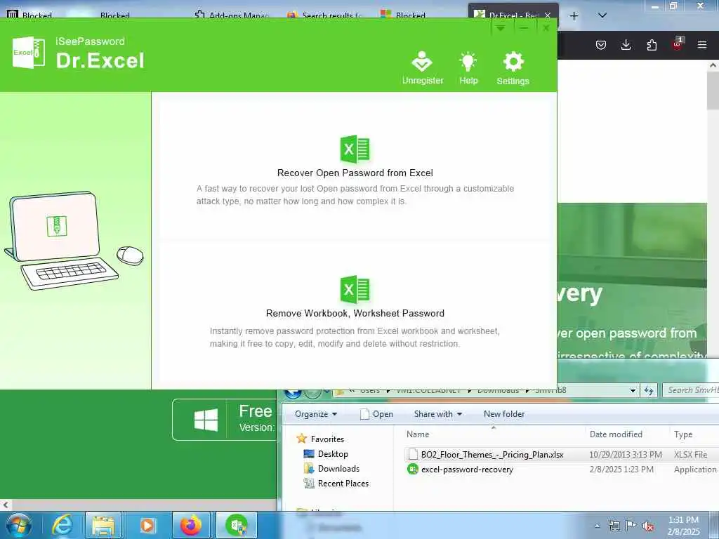Click the network tray icon
Screen dimensions: 719x539
click(614, 526)
